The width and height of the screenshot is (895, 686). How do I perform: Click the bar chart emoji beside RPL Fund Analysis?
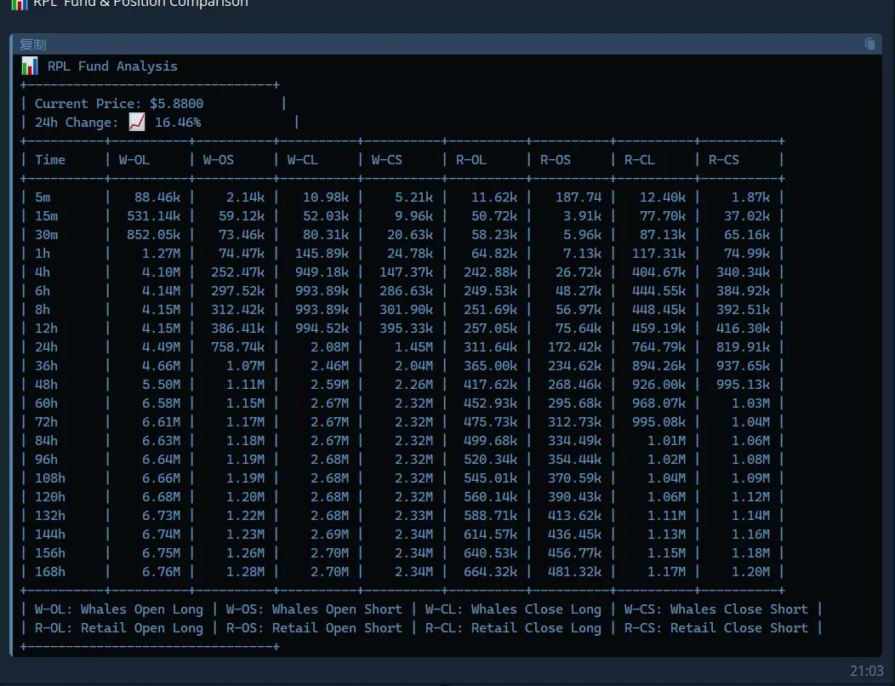click(x=30, y=66)
